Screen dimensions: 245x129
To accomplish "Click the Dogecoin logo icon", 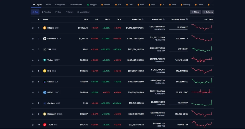I will click(x=45, y=114).
